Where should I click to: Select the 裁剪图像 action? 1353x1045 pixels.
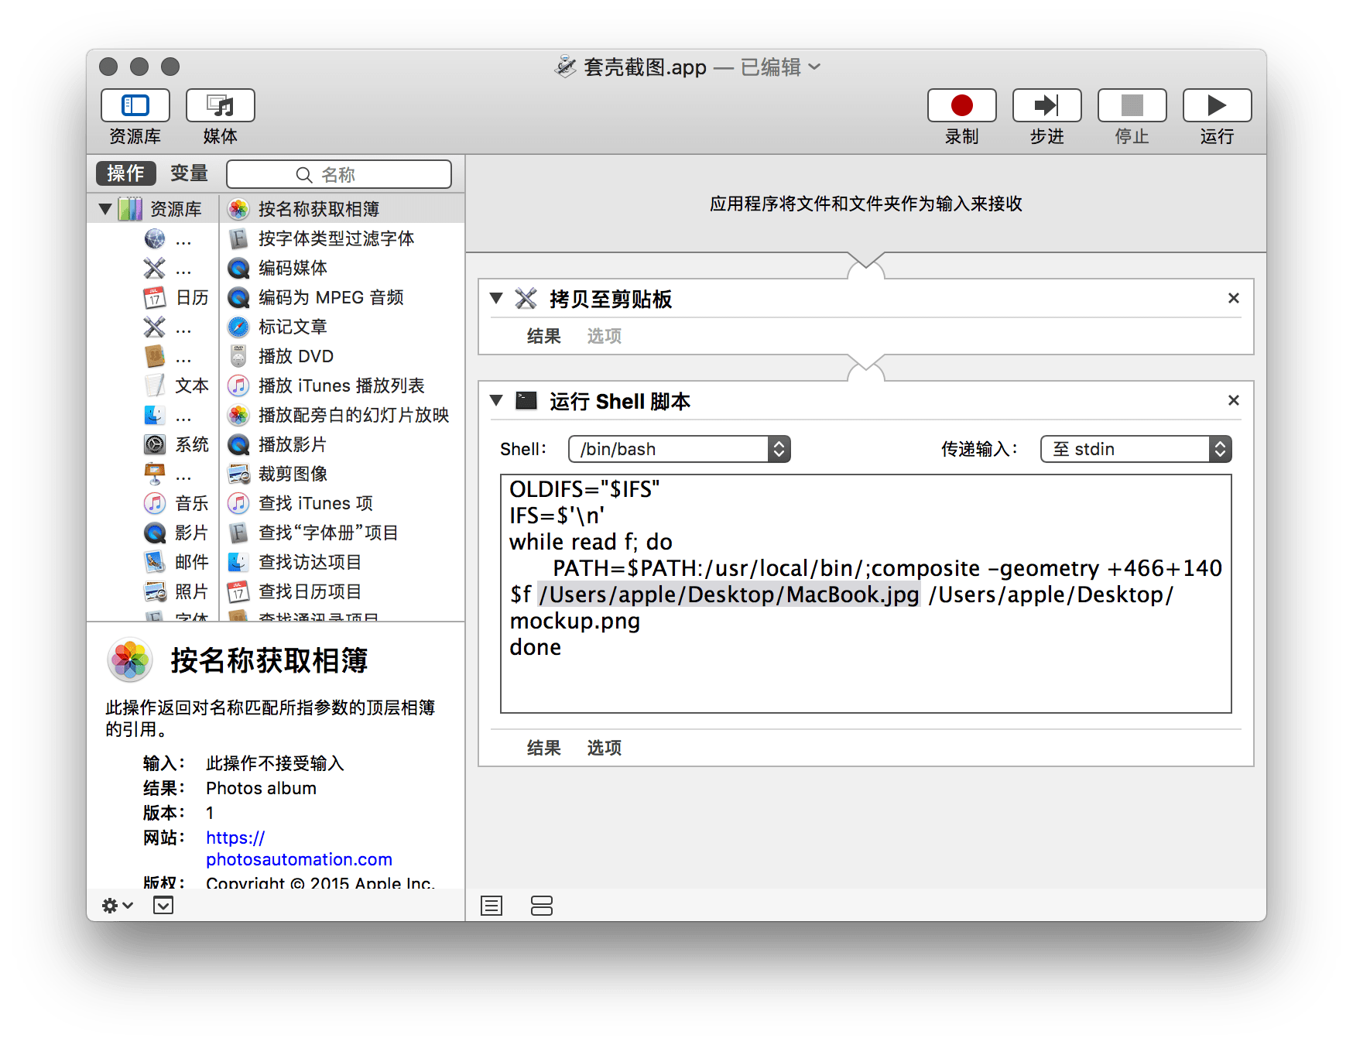[293, 474]
